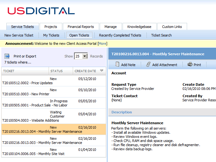Open the Show records count dropdown

click(85, 56)
